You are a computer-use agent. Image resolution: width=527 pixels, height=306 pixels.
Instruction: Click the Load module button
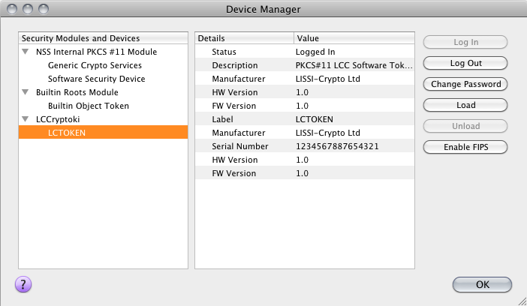click(465, 105)
